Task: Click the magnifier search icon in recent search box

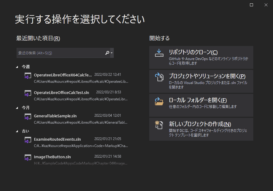Action: tap(107, 53)
